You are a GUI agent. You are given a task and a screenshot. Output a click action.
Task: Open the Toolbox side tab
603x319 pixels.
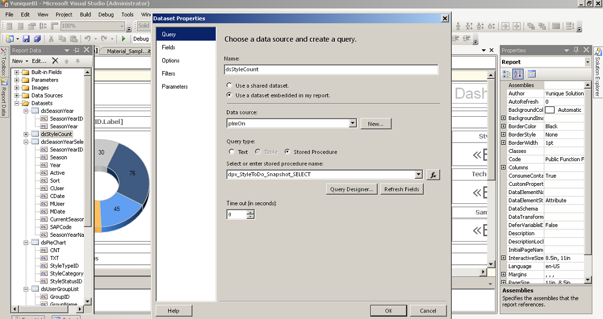[x=3, y=61]
